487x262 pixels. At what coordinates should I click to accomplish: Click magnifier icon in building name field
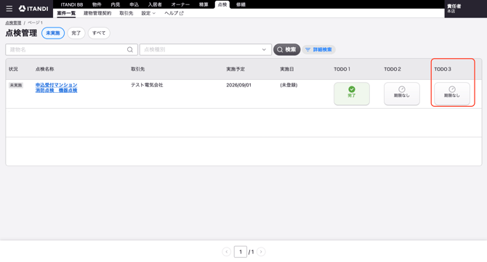point(130,49)
